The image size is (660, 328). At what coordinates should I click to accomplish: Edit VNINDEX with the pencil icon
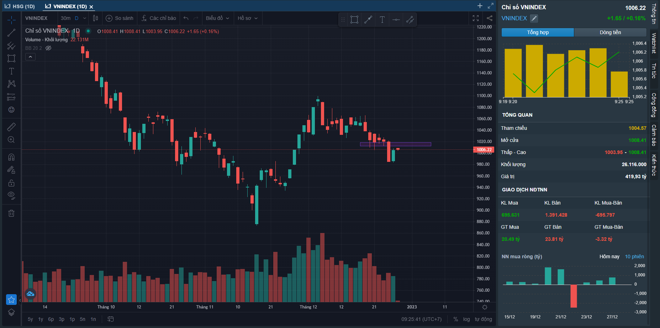534,18
